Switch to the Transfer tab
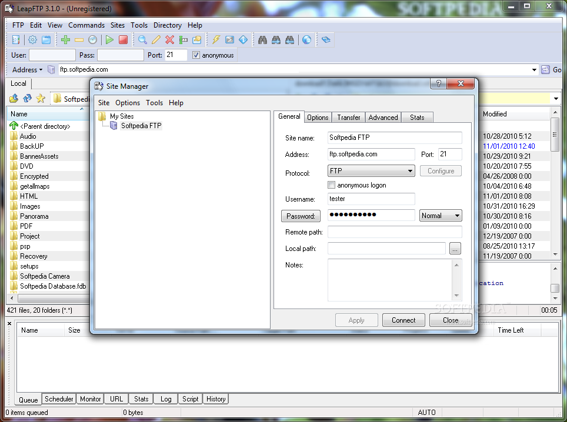The image size is (567, 422). tap(349, 118)
